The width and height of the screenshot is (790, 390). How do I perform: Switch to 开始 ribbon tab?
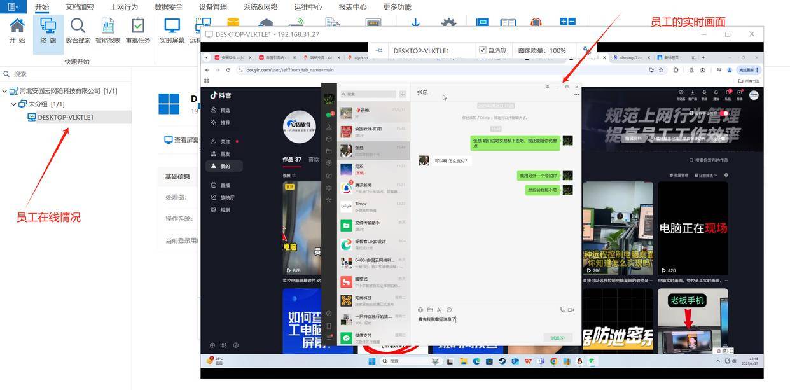[x=42, y=7]
